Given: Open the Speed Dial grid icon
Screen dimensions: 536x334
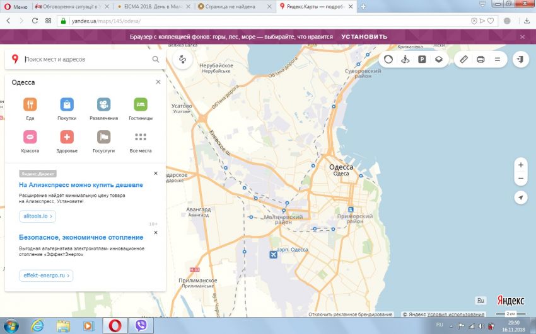Looking at the screenshot, I should click(x=48, y=21).
